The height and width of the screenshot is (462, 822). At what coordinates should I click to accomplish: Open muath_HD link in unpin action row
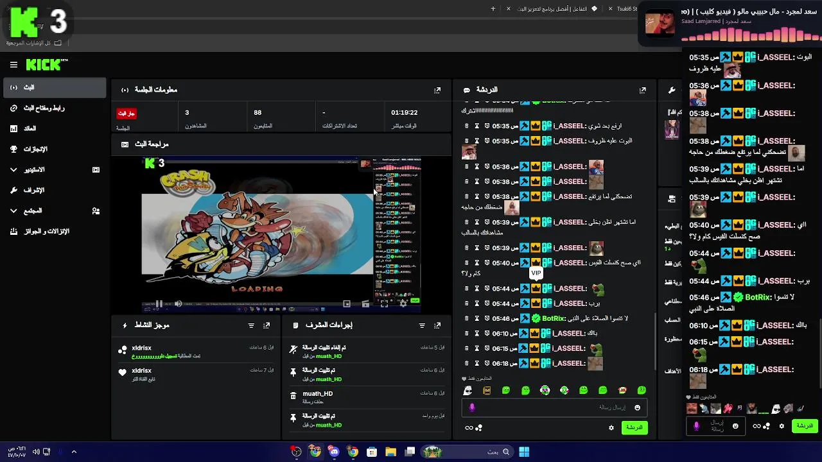[x=329, y=356]
